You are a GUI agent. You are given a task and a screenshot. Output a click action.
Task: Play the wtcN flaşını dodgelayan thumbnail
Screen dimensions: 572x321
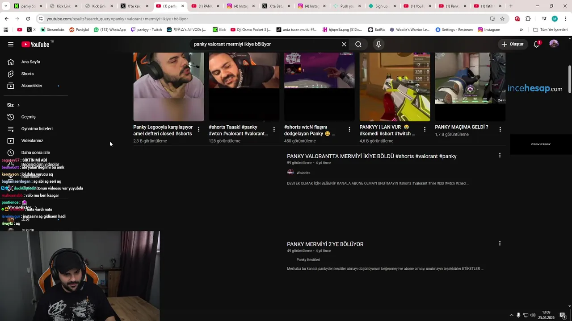point(319,87)
